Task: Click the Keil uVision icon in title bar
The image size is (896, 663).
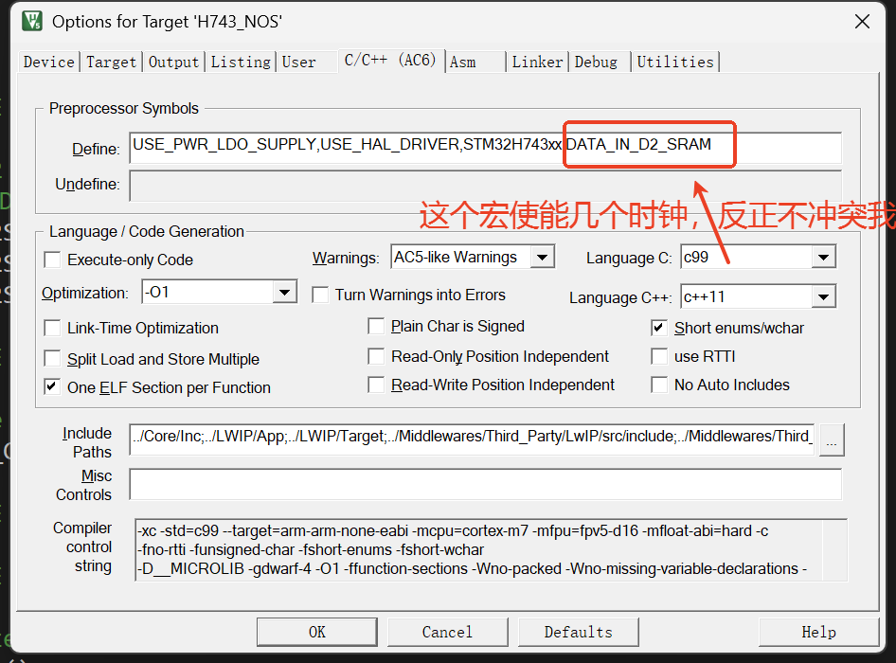Action: point(32,21)
